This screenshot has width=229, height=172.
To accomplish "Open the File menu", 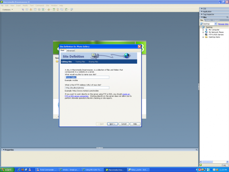I will click(2, 6).
